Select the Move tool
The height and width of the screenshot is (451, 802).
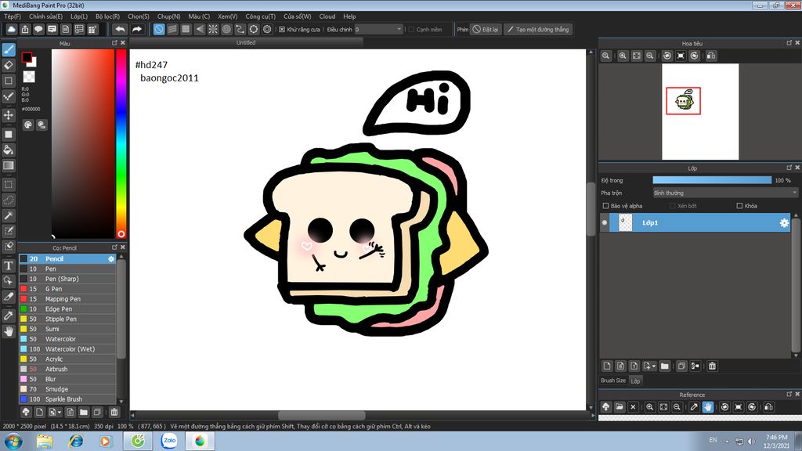click(9, 115)
